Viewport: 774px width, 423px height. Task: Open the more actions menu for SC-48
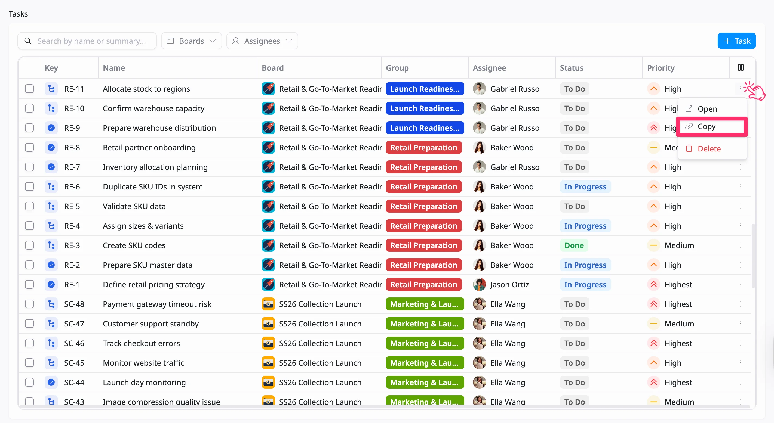[741, 304]
